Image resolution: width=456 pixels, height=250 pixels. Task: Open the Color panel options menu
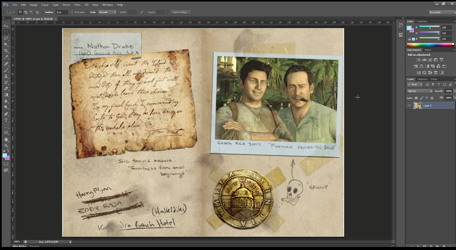pyautogui.click(x=454, y=21)
